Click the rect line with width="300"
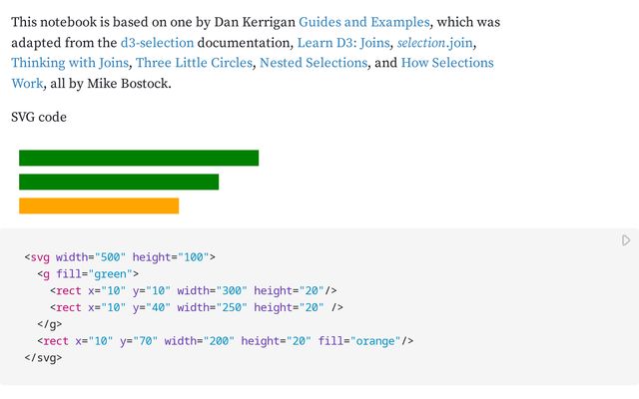The width and height of the screenshot is (639, 399). pyautogui.click(x=194, y=291)
